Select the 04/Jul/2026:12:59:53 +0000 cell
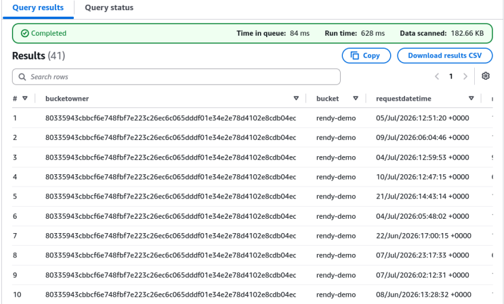The image size is (504, 304). pyautogui.click(x=422, y=157)
